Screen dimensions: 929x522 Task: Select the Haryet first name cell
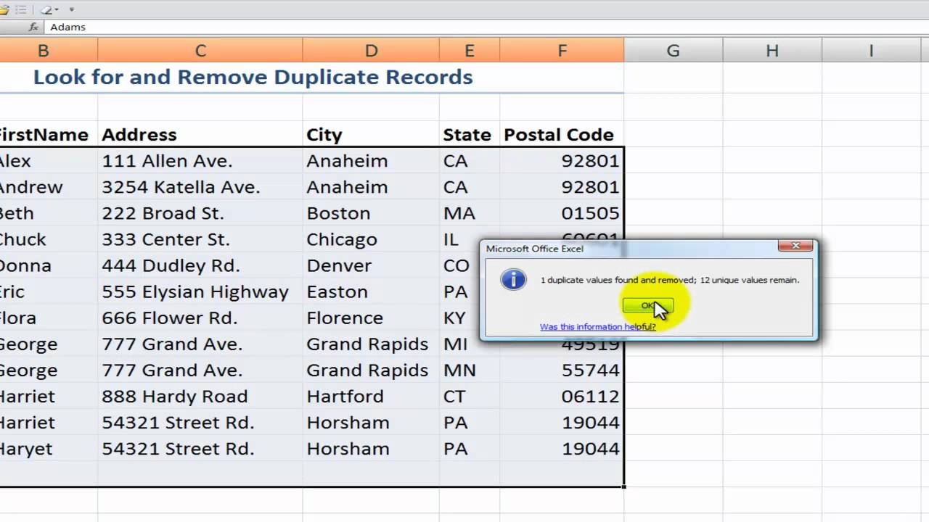click(x=49, y=449)
